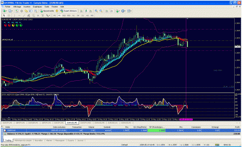Viewport: 242px width, 147px height.
Task: Switch timeframe to H4
Action: click(x=78, y=16)
